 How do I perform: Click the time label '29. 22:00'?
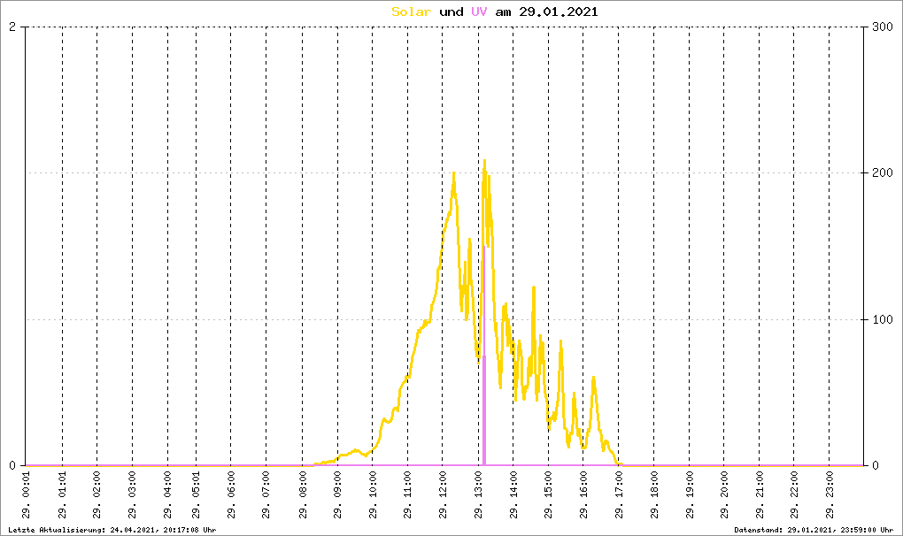[795, 495]
